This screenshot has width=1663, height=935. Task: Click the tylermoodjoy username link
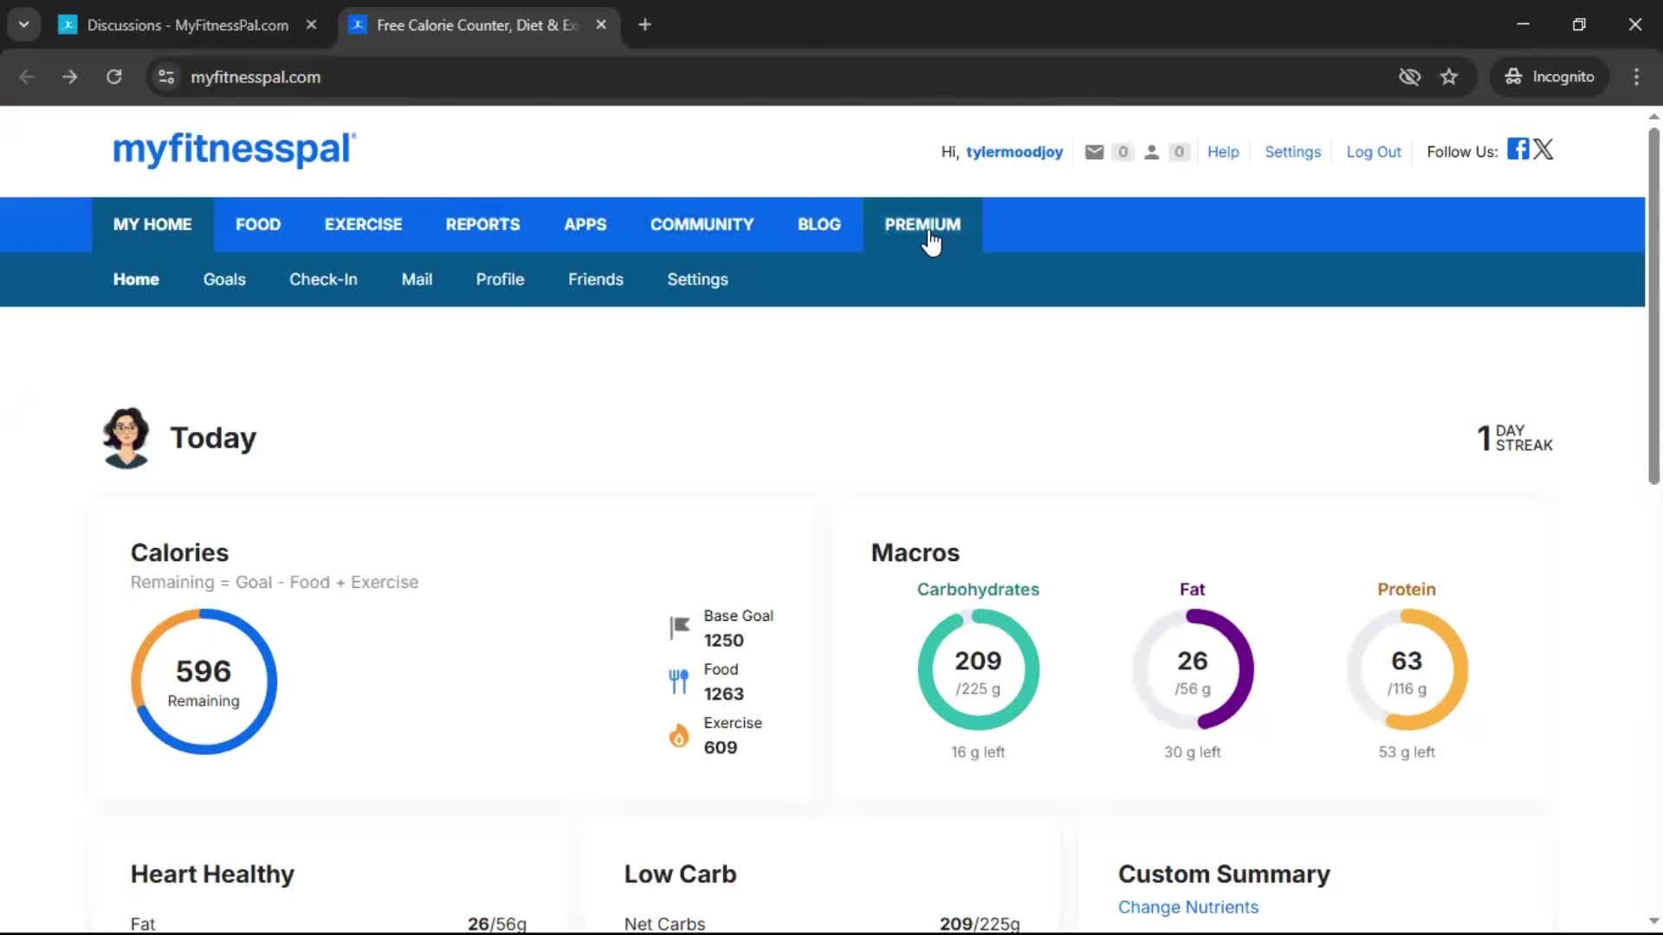1014,152
